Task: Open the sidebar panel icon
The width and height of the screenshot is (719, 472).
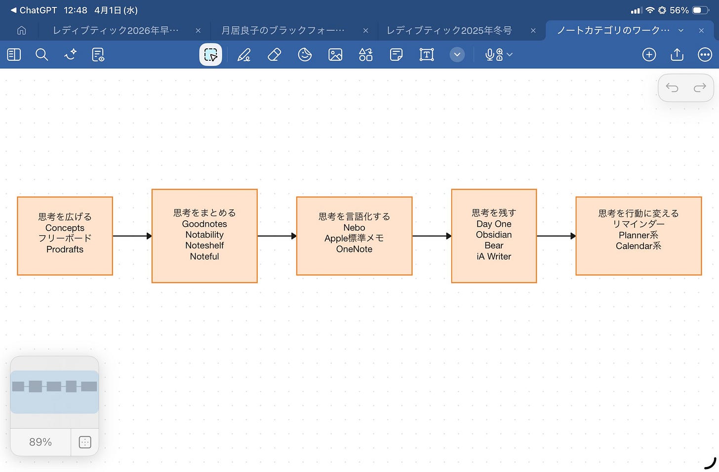Action: 14,55
